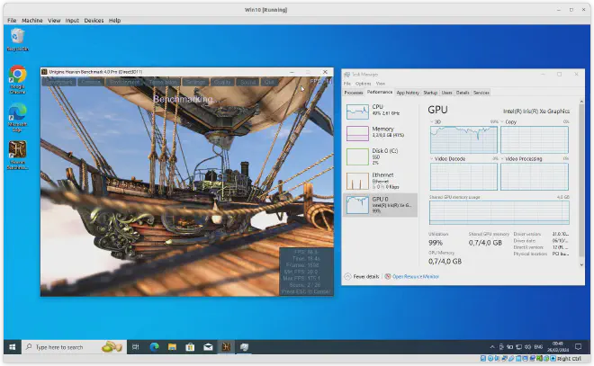The image size is (594, 366).
Task: Open the Mail app on the taskbar
Action: coord(209,346)
